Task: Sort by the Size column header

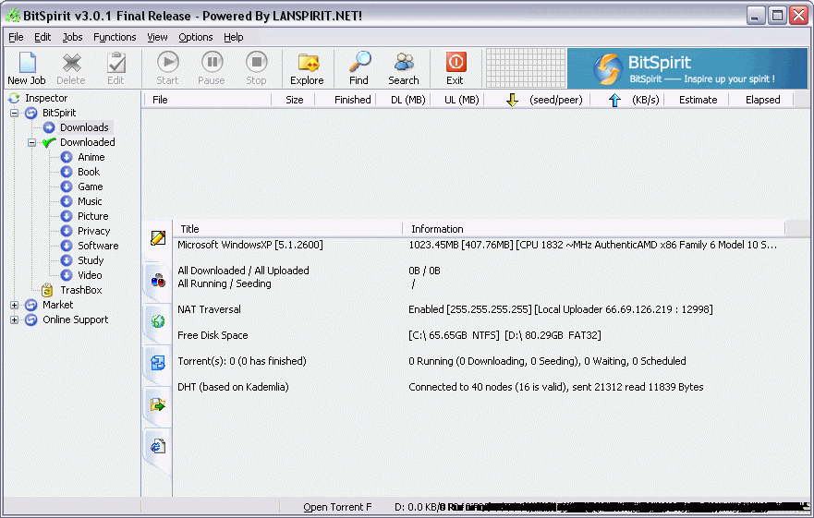Action: tap(294, 100)
